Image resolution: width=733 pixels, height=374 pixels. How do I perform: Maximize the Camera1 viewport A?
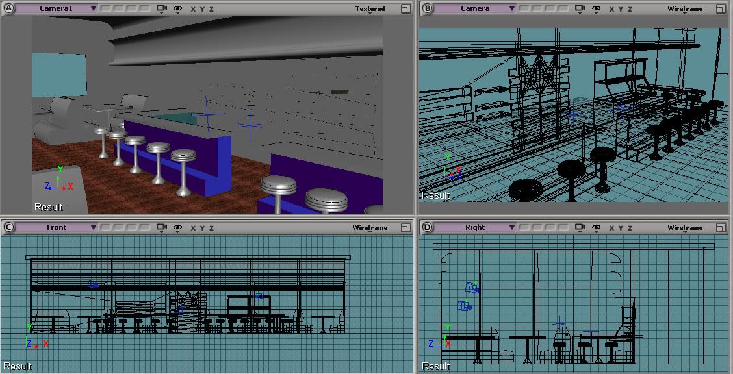(405, 9)
